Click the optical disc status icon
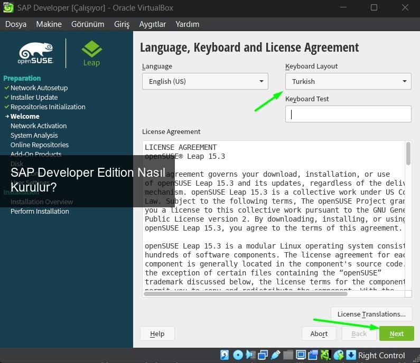Image resolution: width=420 pixels, height=363 pixels. [x=238, y=355]
